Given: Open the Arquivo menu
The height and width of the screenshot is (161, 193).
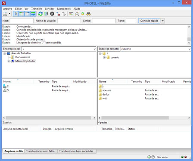Looking at the screenshot, I should click(8, 9).
